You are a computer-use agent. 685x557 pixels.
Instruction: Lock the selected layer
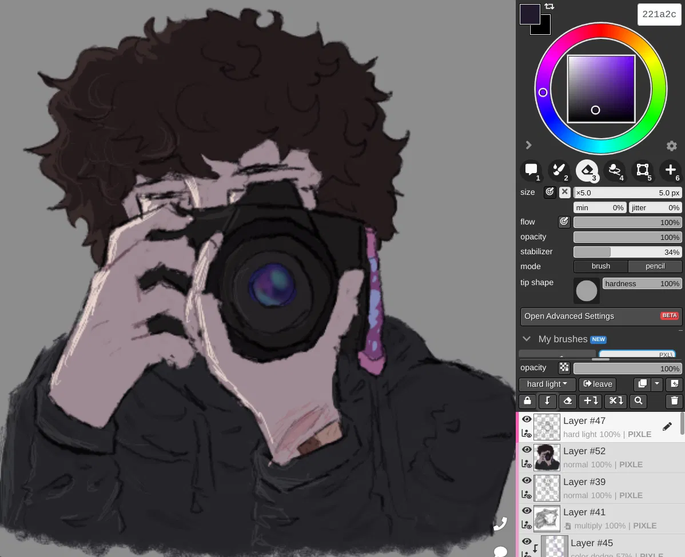click(x=527, y=400)
